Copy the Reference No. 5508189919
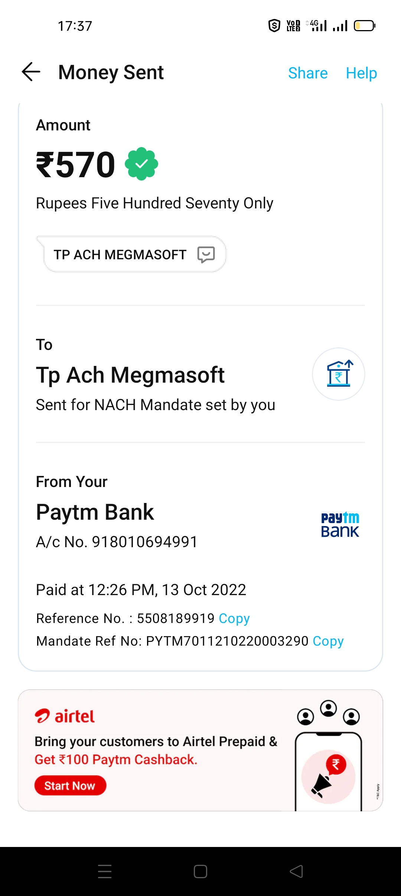 234,619
